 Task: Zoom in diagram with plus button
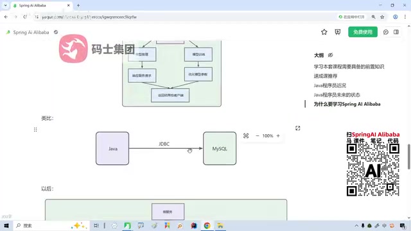pos(278,135)
